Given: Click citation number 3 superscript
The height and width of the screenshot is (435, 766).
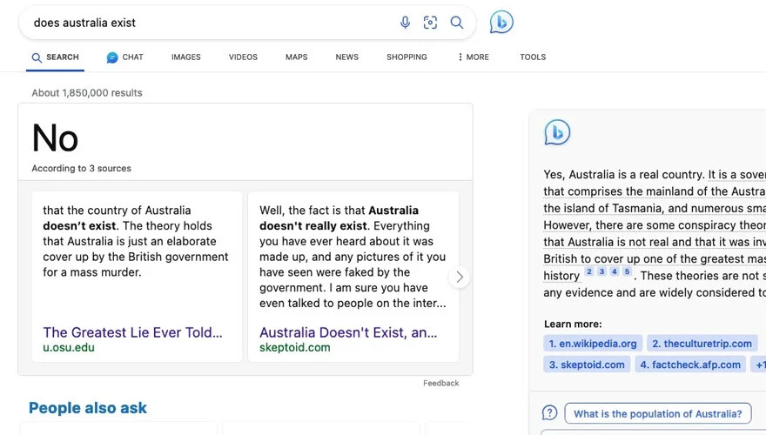Looking at the screenshot, I should [601, 272].
